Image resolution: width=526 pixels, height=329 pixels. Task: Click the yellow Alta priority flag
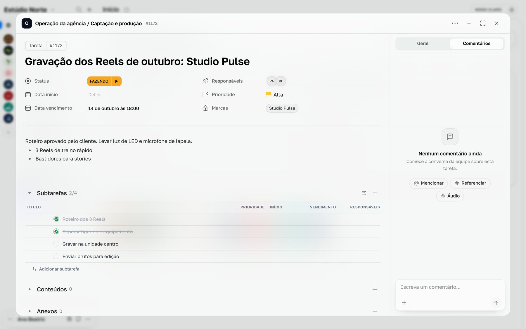(269, 94)
